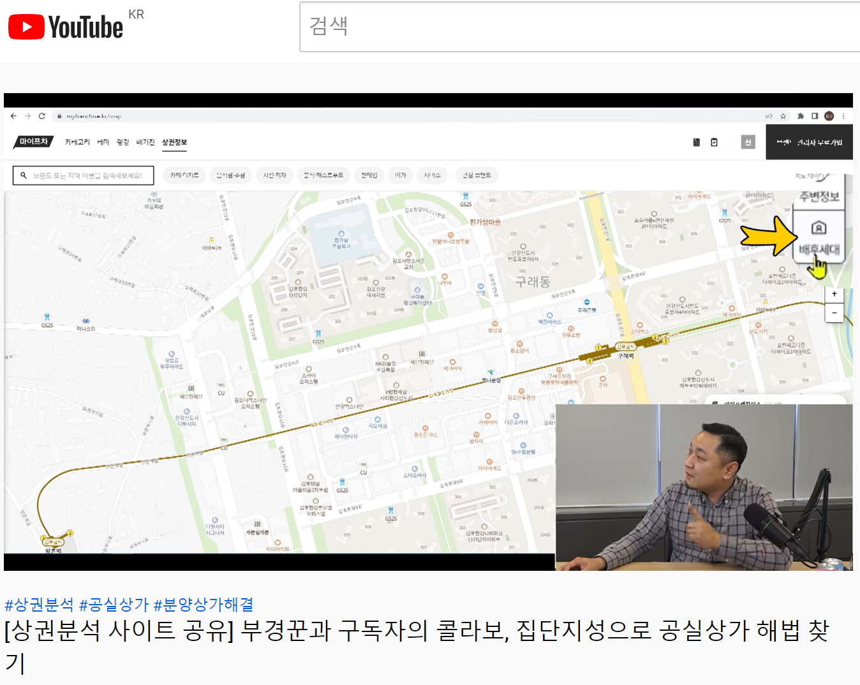Open the #공실상가 hashtag link
The image size is (860, 685).
click(114, 604)
